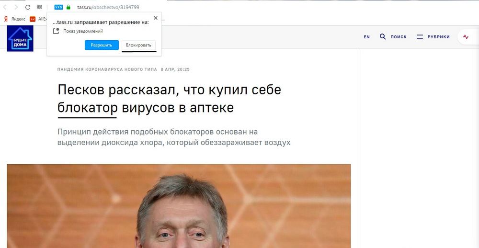Open the AliExpress bookmark icon
Viewport: 479px width, 248px height.
pos(33,19)
